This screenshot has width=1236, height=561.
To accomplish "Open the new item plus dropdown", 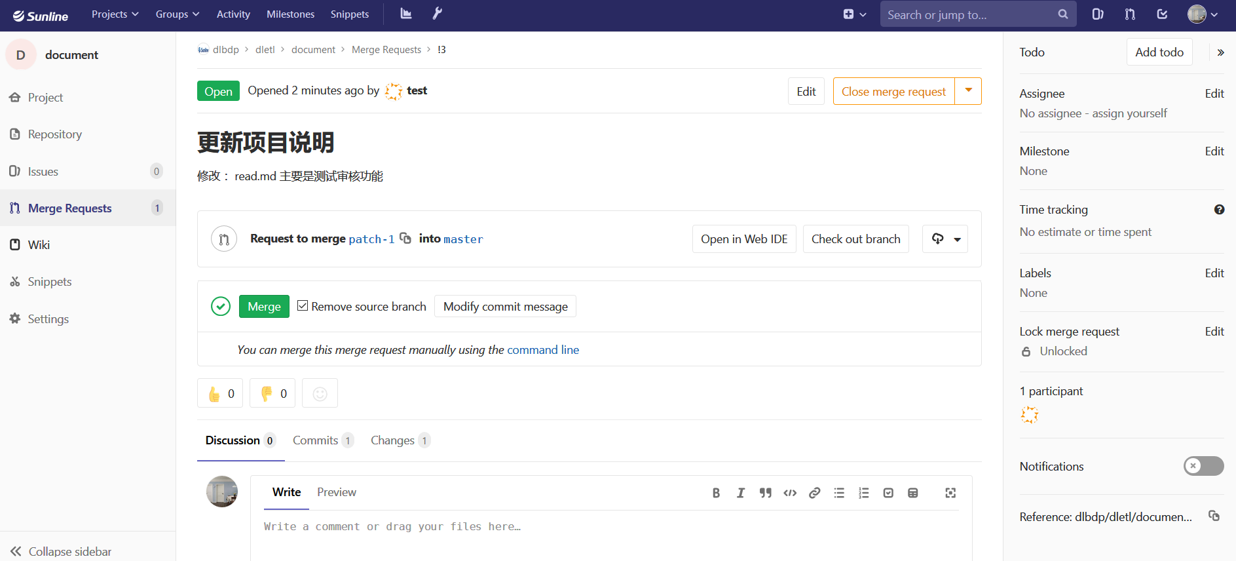I will click(855, 14).
